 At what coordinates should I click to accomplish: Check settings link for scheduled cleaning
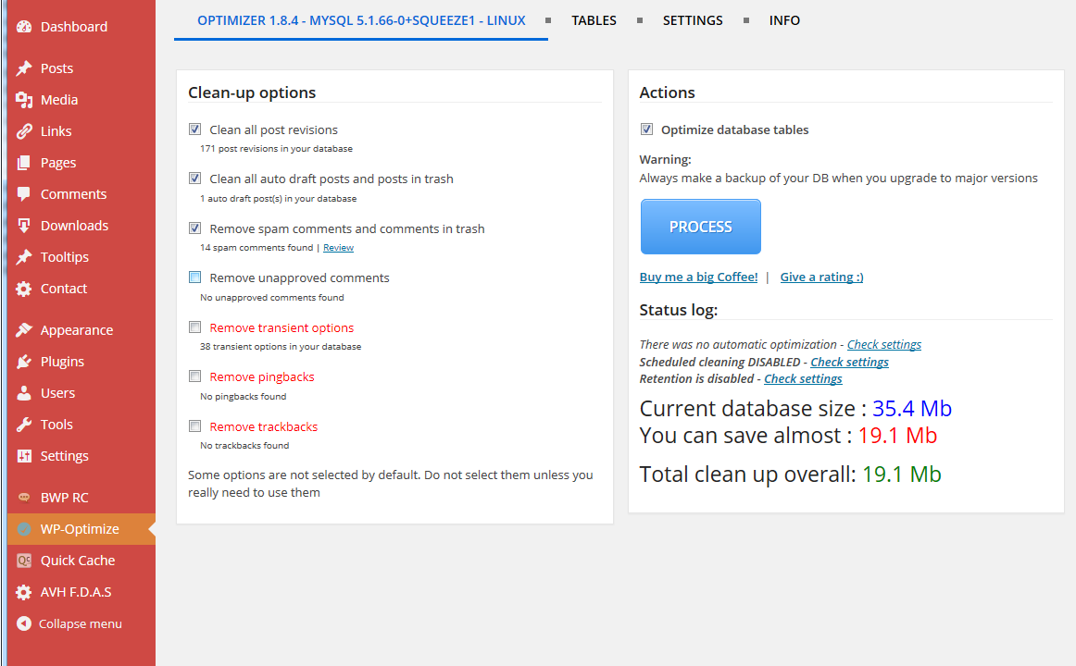coord(849,362)
